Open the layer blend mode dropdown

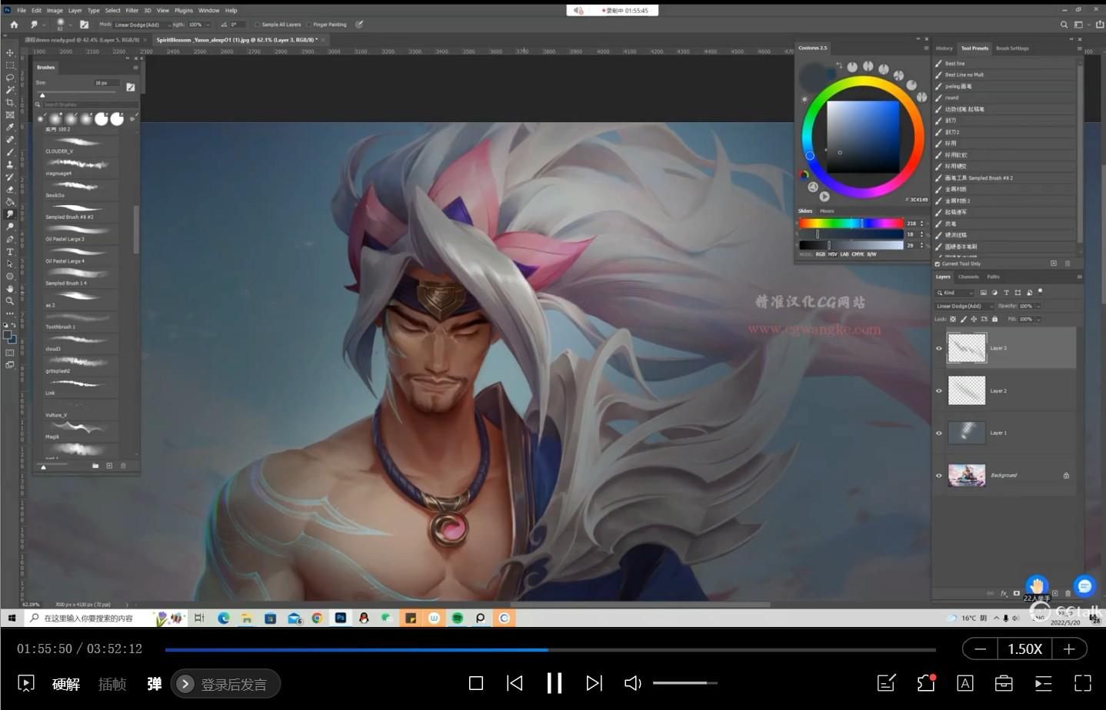(x=964, y=306)
